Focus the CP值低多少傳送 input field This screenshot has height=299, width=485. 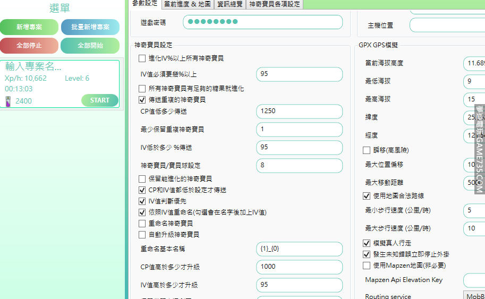[299, 112]
